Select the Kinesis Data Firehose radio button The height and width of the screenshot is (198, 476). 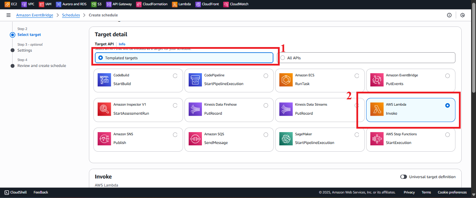[x=266, y=105]
